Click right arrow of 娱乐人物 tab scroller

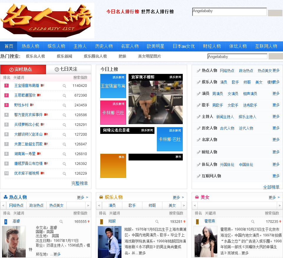pos(184,205)
